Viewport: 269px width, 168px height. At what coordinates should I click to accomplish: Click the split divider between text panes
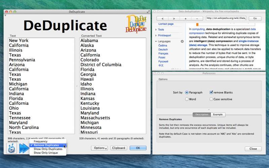click(77, 86)
